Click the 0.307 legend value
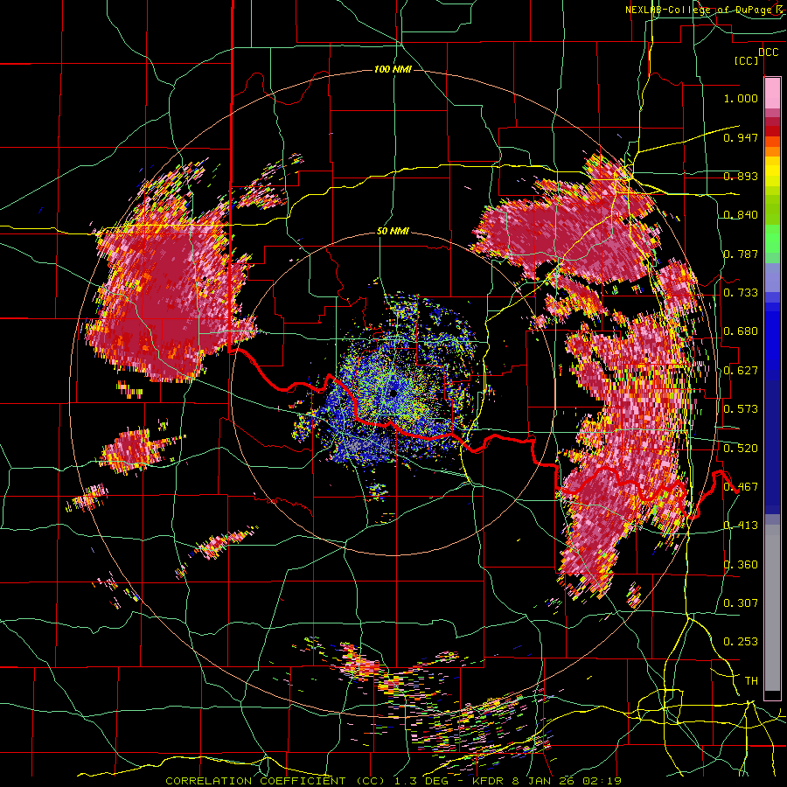787x787 pixels. coord(741,603)
